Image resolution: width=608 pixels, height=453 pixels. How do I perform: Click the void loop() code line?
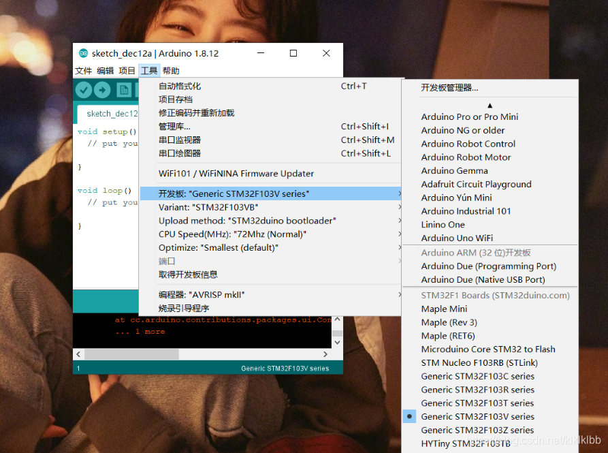click(105, 191)
